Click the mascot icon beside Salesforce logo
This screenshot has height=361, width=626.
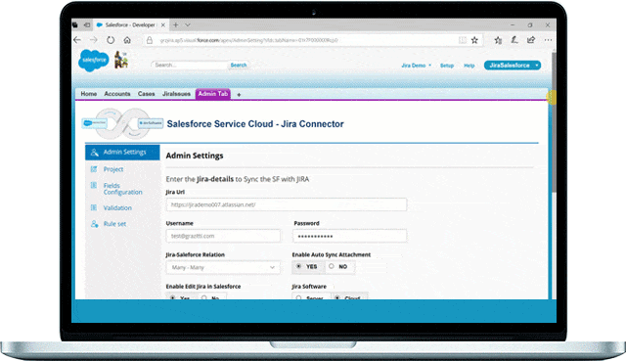[x=121, y=60]
